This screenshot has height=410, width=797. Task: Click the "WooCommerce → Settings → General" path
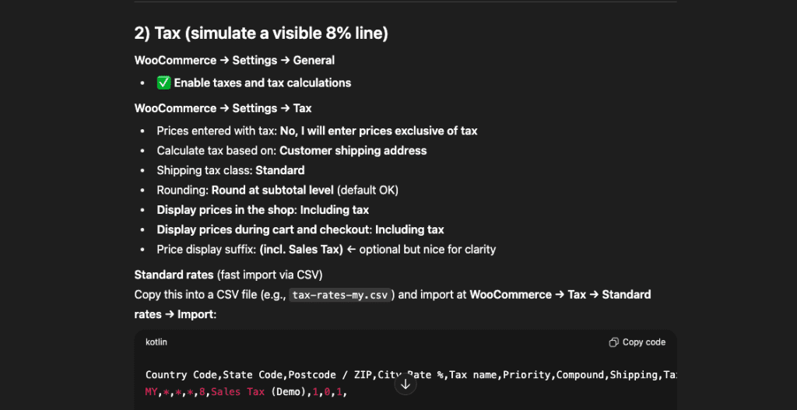tap(234, 60)
